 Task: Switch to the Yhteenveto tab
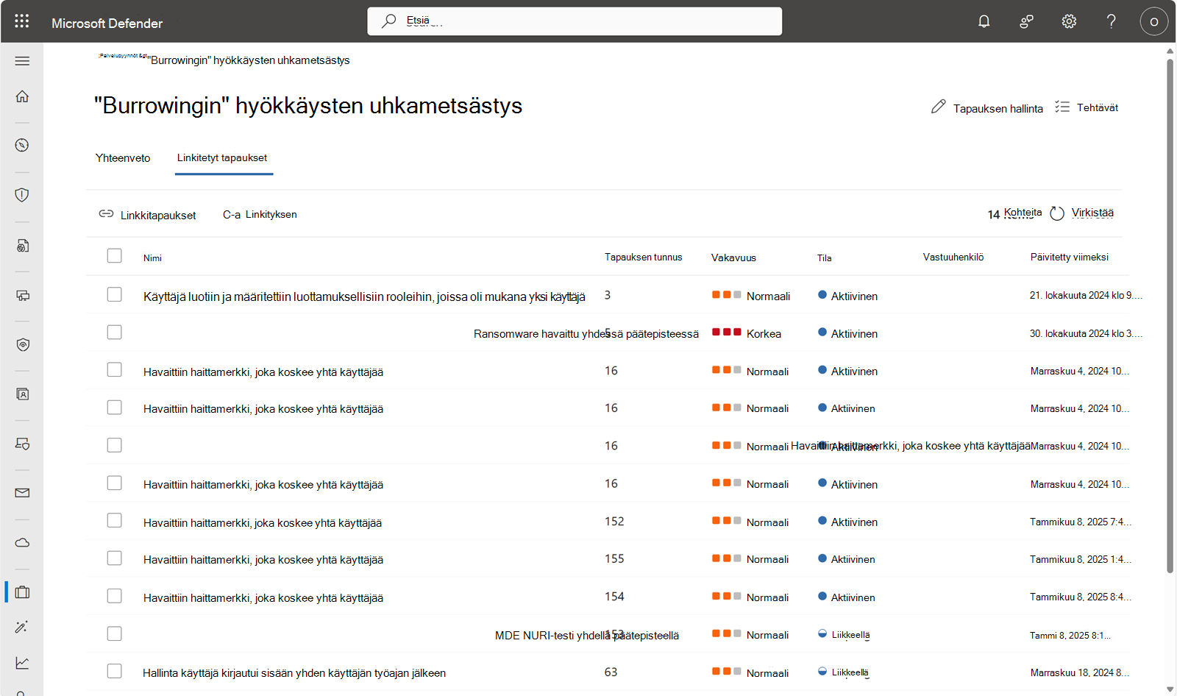(x=123, y=158)
